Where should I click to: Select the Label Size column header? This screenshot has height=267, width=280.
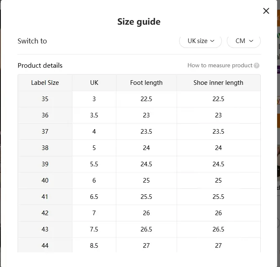click(x=45, y=83)
